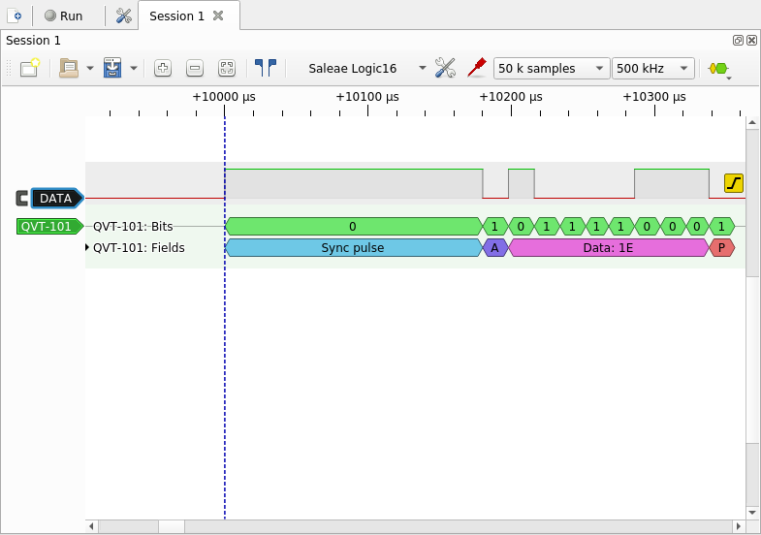Open device configuration wrench icon

click(445, 68)
